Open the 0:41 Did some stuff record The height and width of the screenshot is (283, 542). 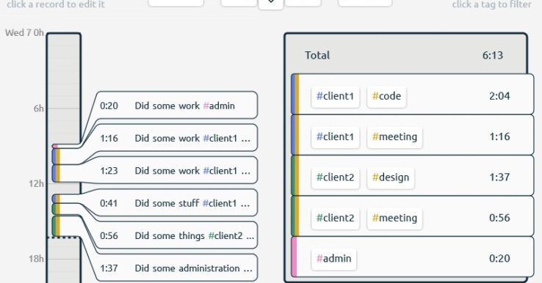[176, 203]
